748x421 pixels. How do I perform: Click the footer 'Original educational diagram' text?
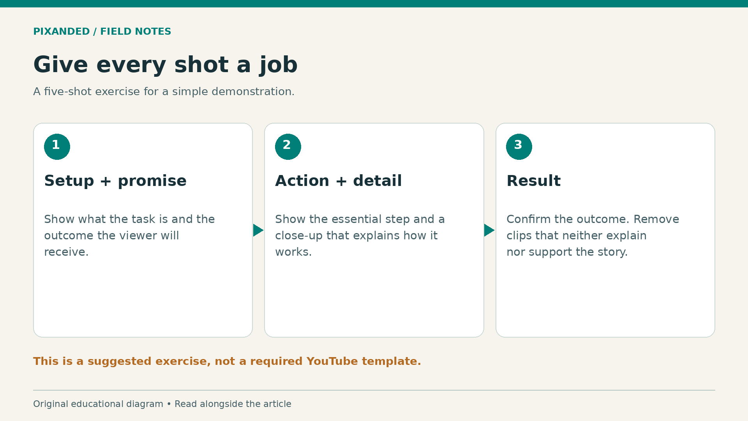point(98,404)
